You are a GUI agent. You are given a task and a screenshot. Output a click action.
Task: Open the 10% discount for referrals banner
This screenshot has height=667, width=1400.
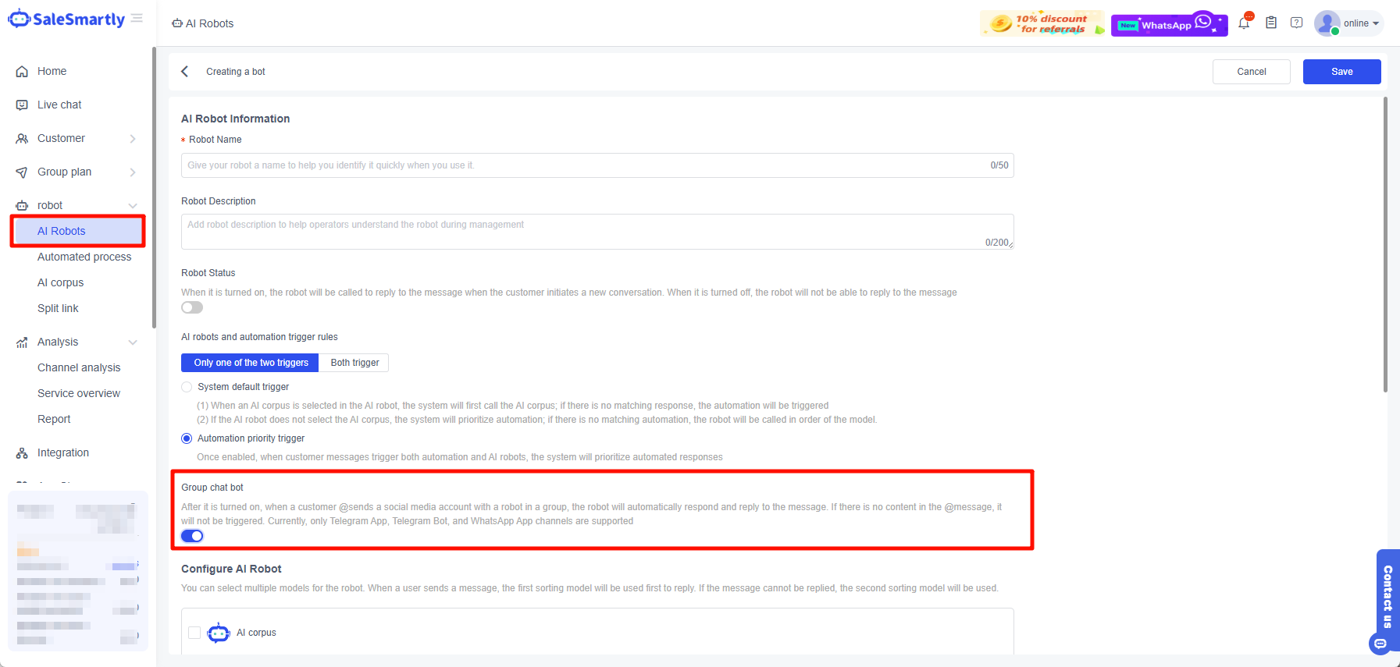click(x=1043, y=23)
